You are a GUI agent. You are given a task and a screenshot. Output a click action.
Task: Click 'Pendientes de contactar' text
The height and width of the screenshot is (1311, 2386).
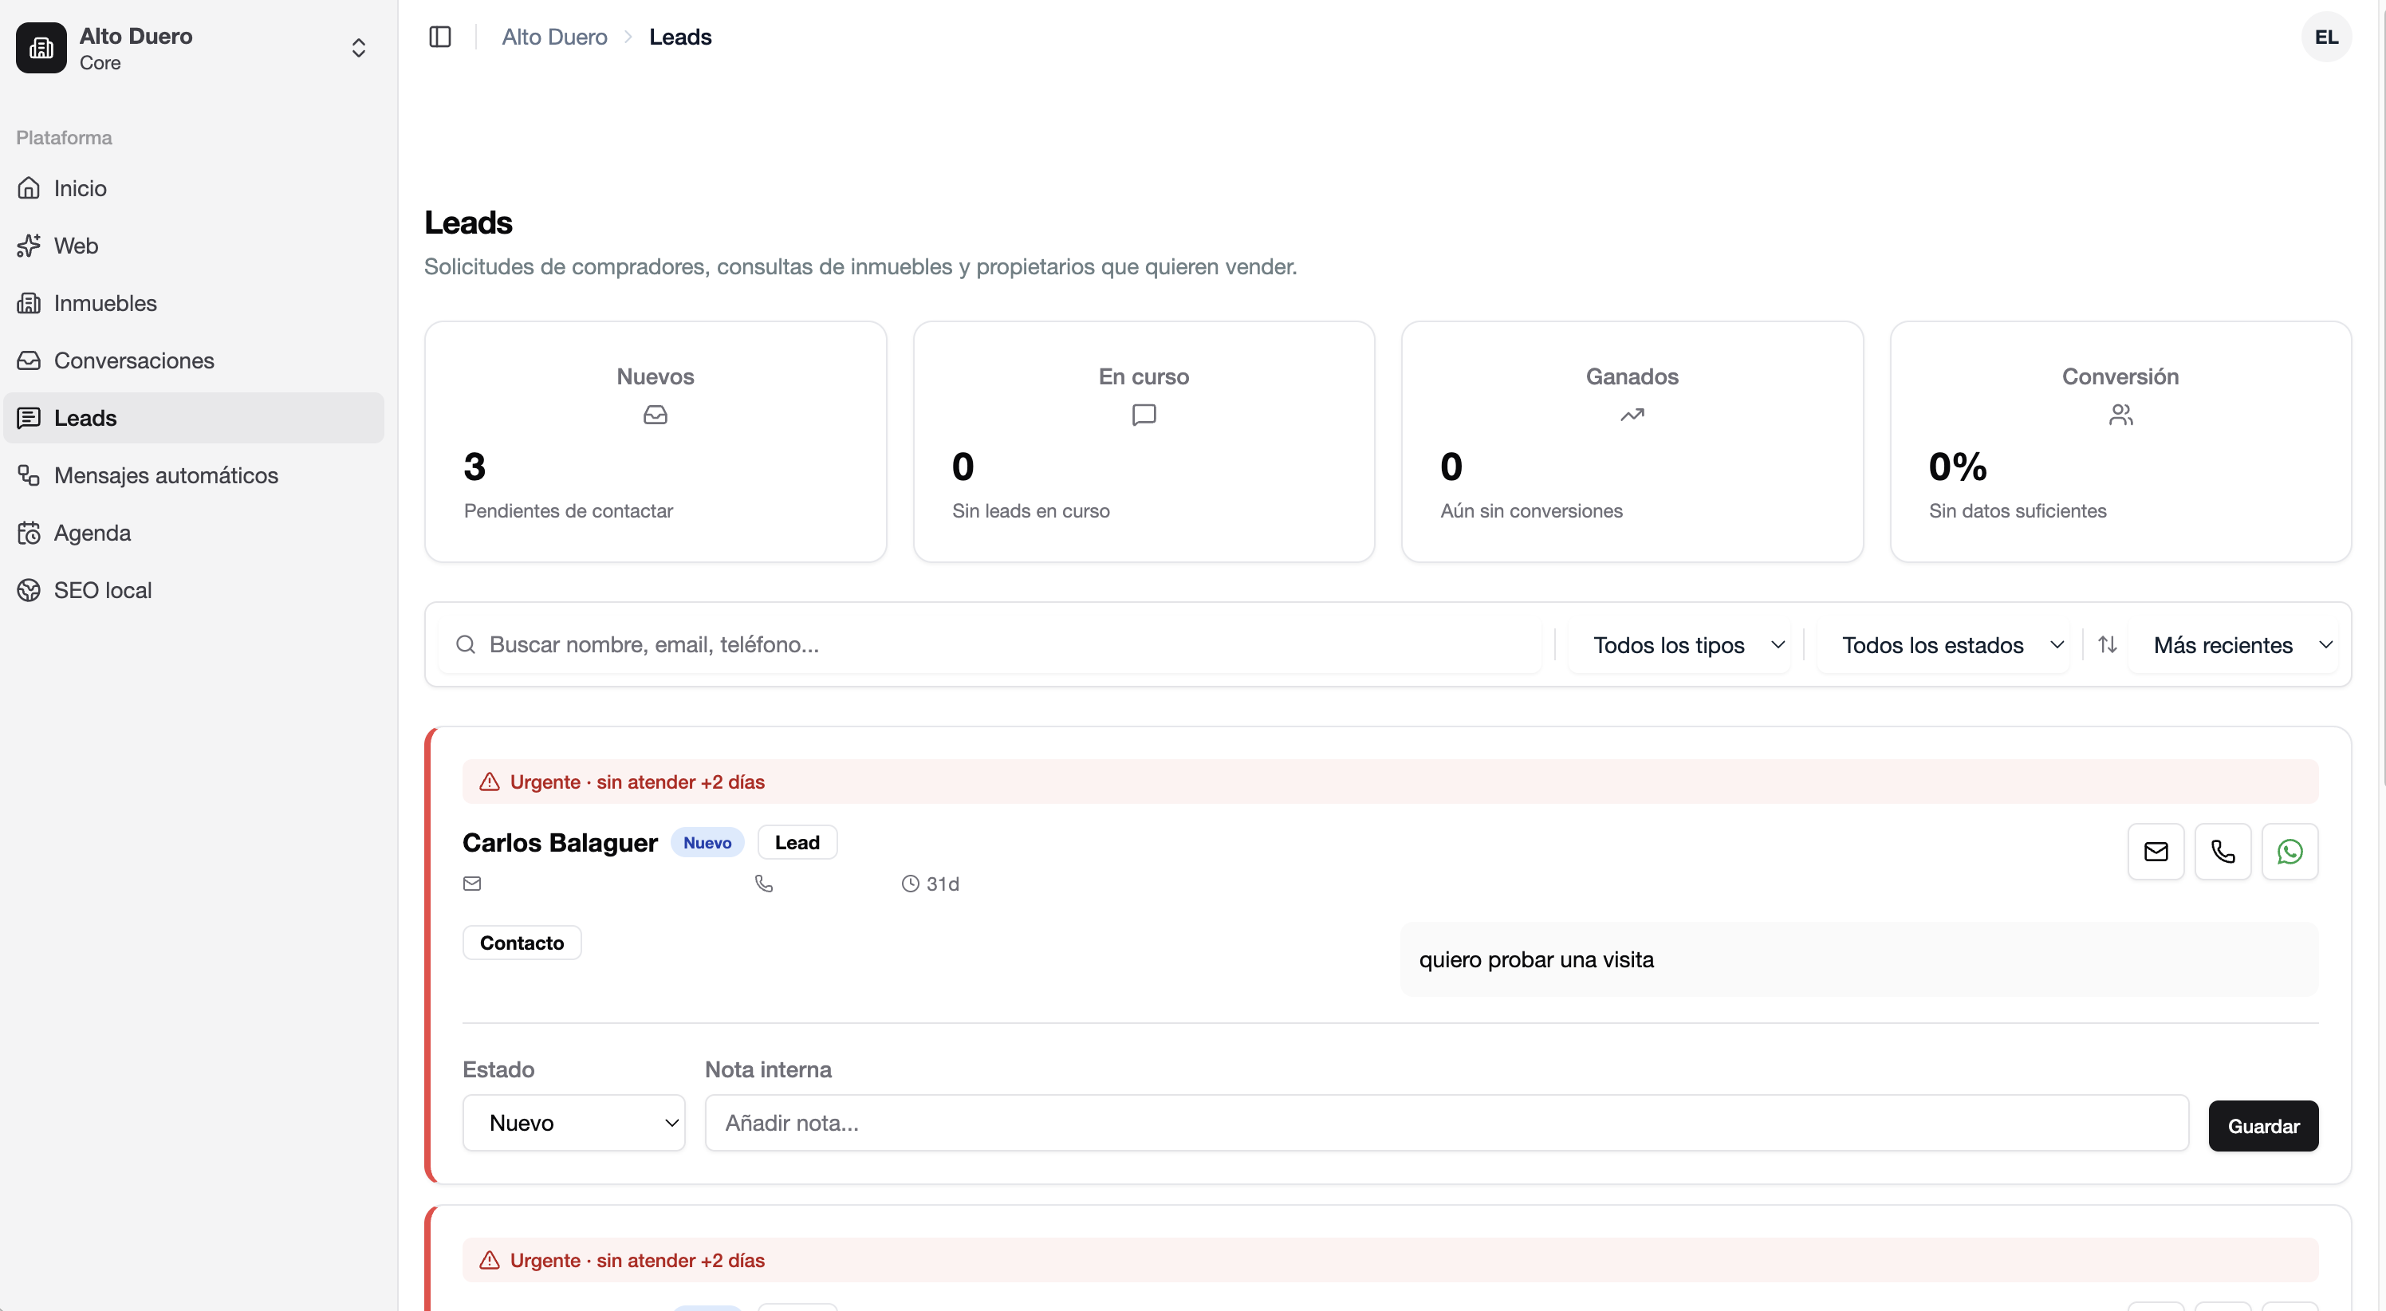(568, 510)
